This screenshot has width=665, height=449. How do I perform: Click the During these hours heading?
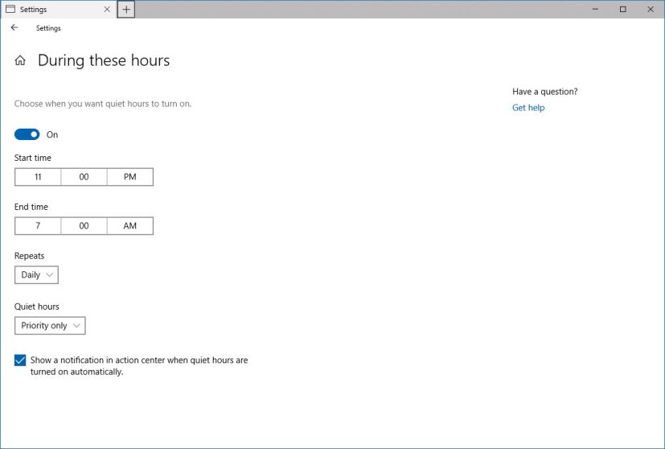[x=104, y=60]
